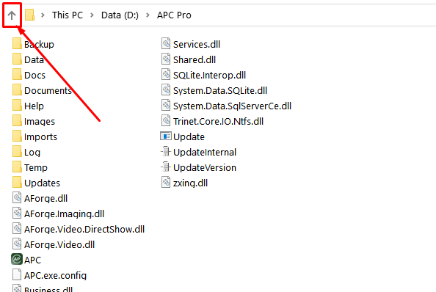Select the AForge.Video.dll file icon
Screen dimensions: 436x292
(x=17, y=244)
